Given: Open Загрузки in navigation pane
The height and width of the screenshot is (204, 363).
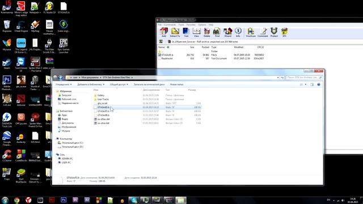Looking at the screenshot, I should coord(65,95).
